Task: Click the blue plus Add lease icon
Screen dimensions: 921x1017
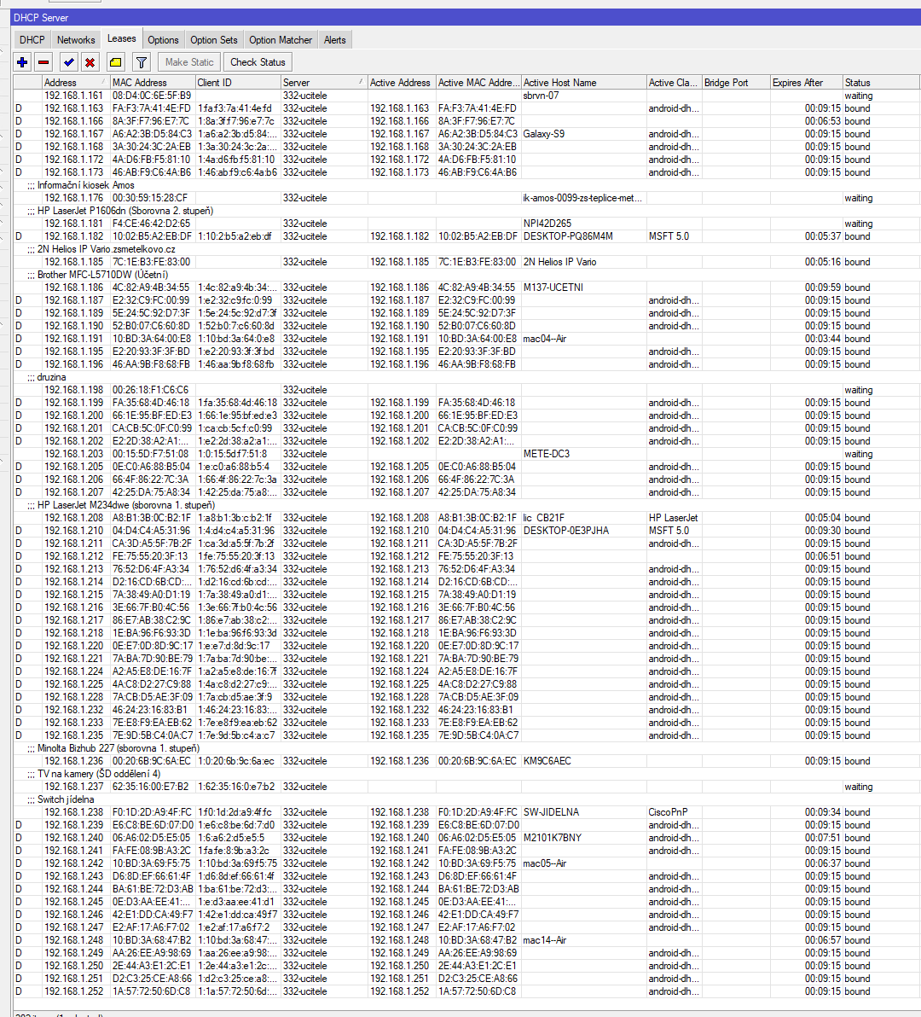Action: [22, 62]
